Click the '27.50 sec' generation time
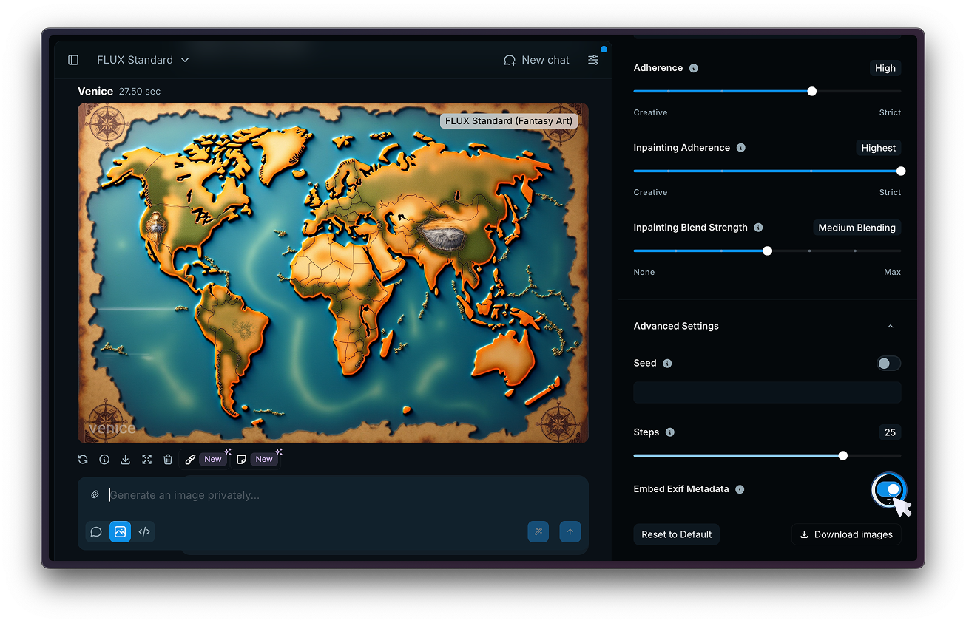Screen dimensions: 966x623 [140, 92]
